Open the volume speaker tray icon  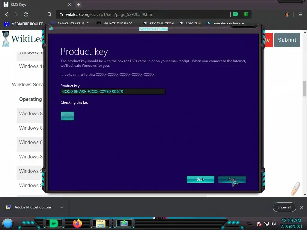pos(273,223)
